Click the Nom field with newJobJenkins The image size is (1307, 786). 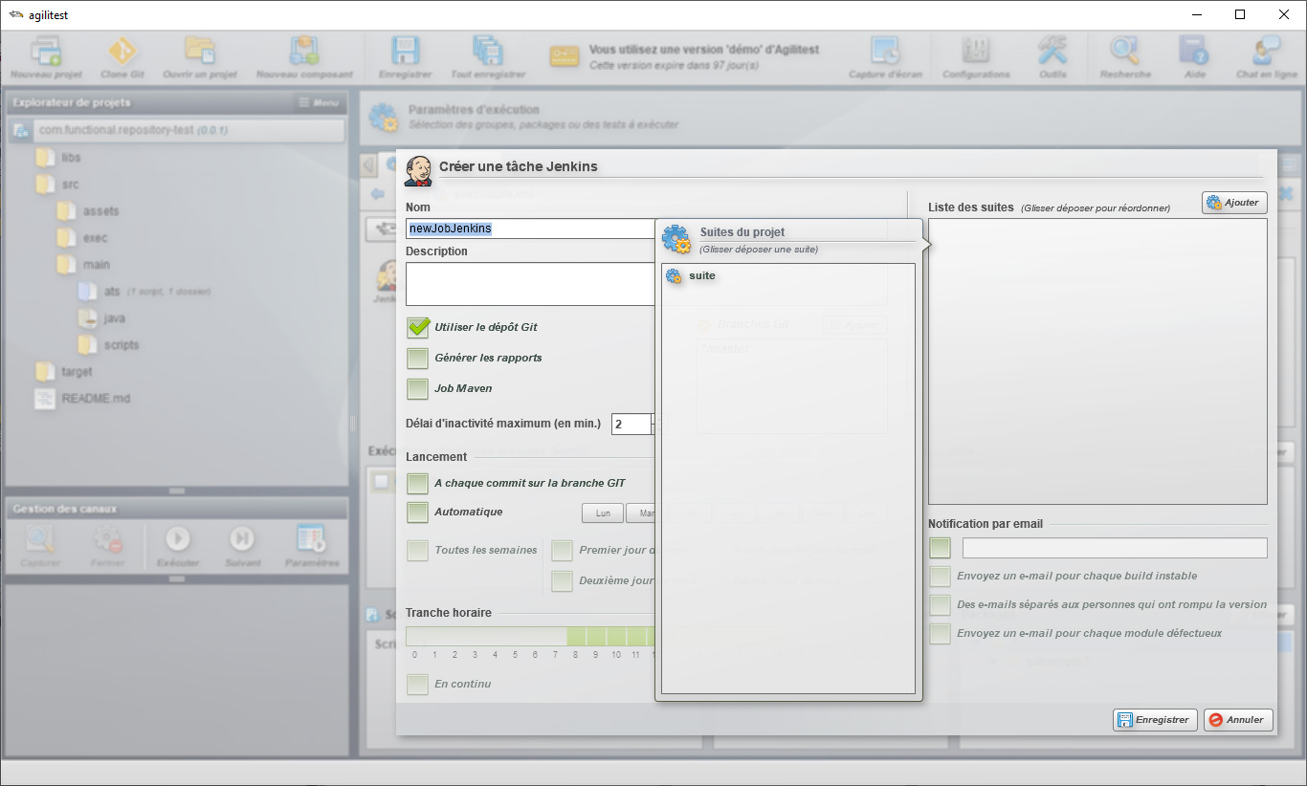pyautogui.click(x=530, y=229)
